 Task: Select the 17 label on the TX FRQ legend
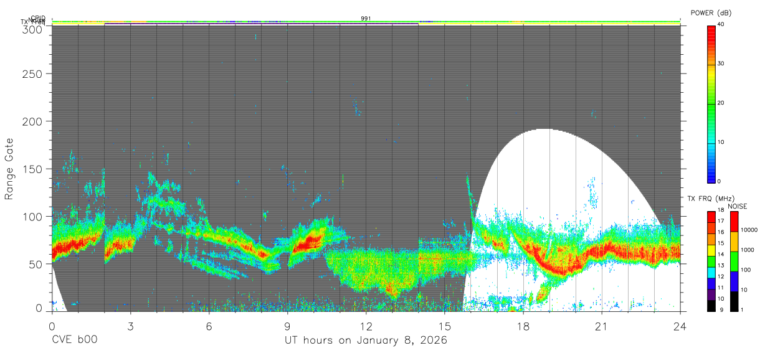[x=721, y=221]
